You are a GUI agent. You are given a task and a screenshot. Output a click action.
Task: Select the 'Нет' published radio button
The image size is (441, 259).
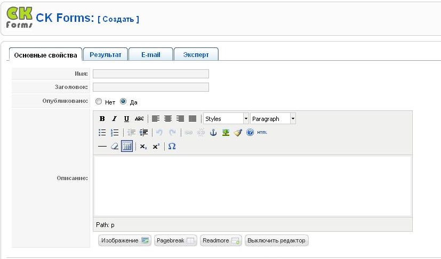(x=99, y=101)
